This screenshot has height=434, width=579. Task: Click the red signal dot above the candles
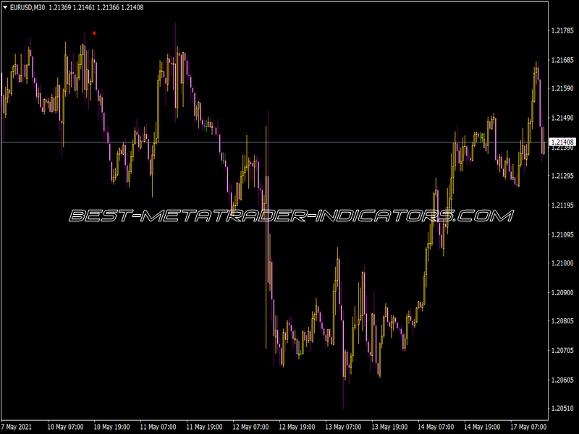95,33
